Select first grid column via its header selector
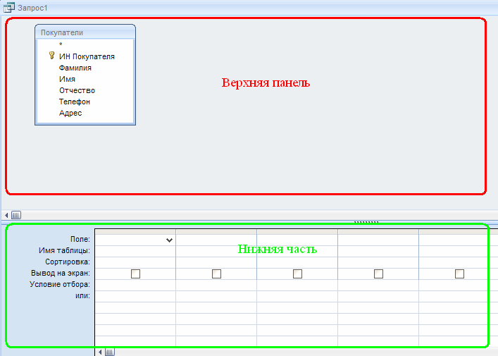 tap(135, 232)
